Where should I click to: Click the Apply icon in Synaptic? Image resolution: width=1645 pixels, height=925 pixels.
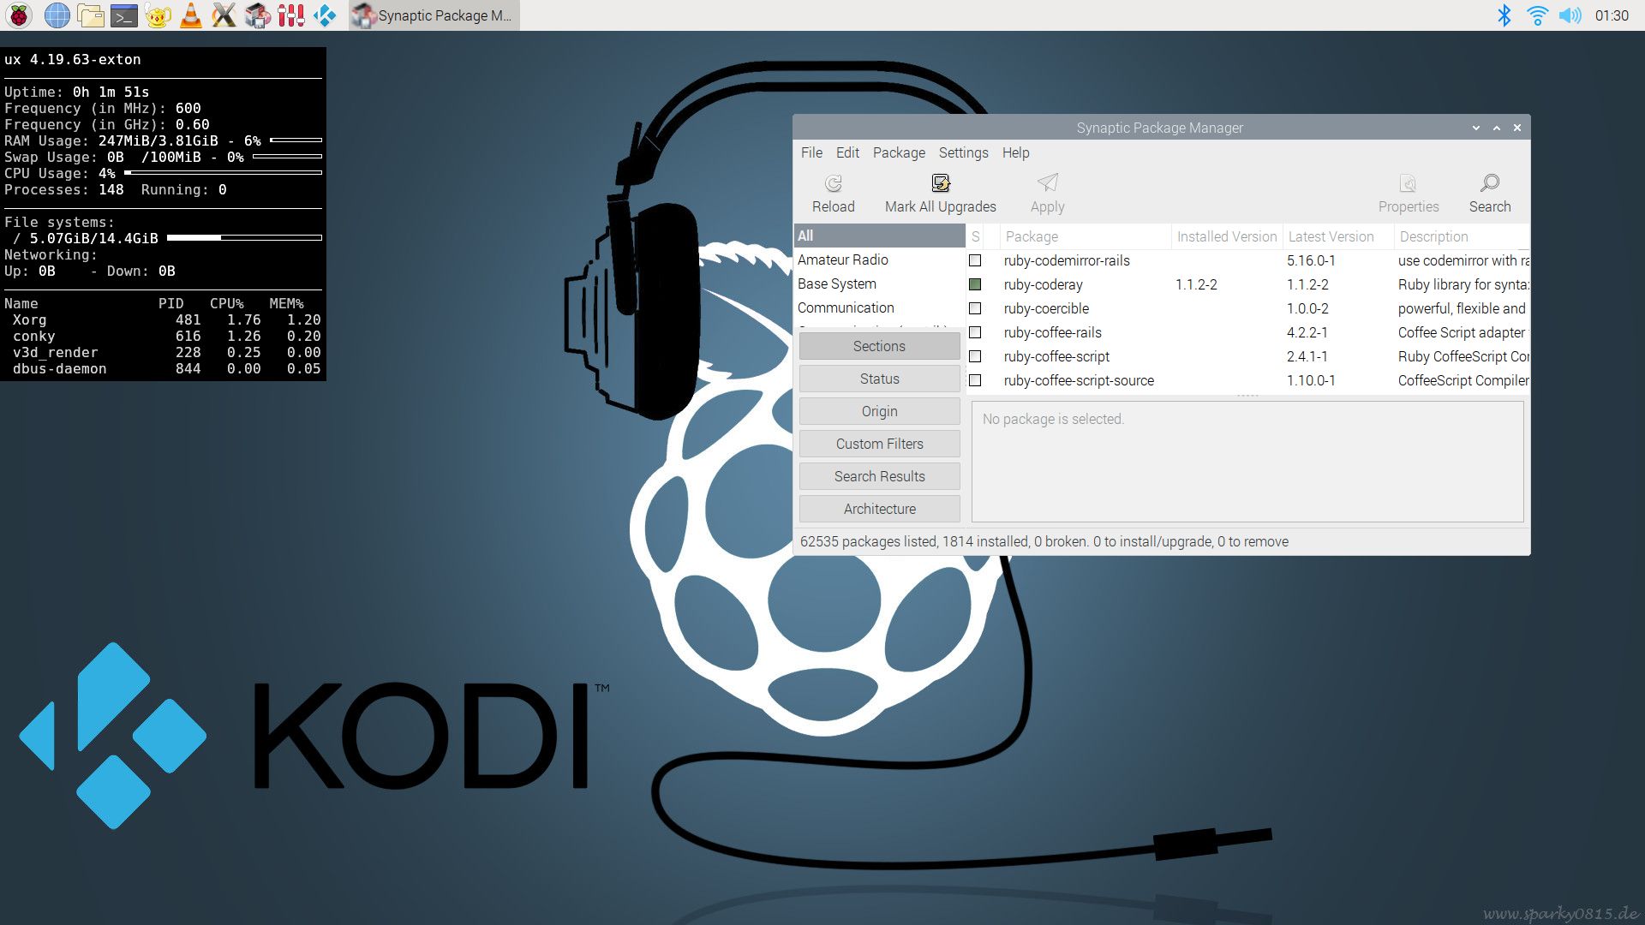click(1047, 190)
